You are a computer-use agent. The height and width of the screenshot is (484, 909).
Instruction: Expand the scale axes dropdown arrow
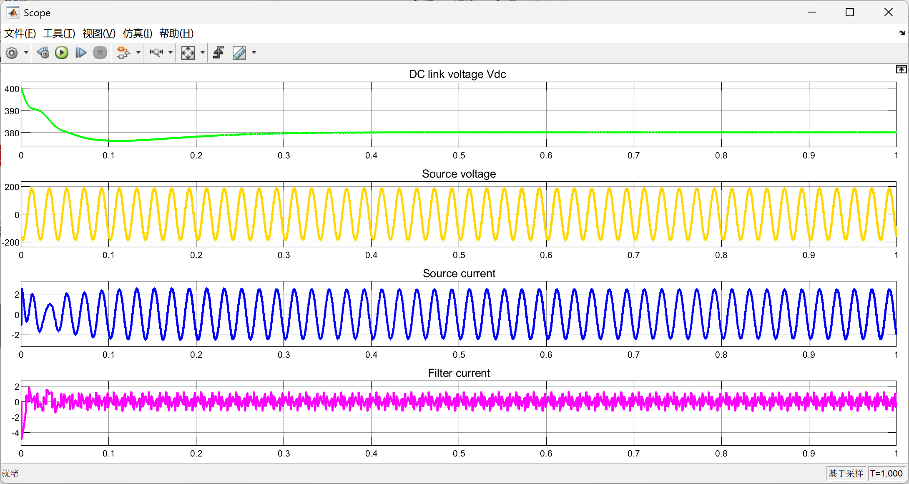pyautogui.click(x=203, y=53)
